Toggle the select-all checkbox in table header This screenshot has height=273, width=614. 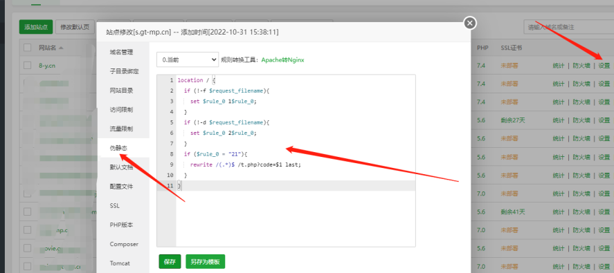click(27, 48)
